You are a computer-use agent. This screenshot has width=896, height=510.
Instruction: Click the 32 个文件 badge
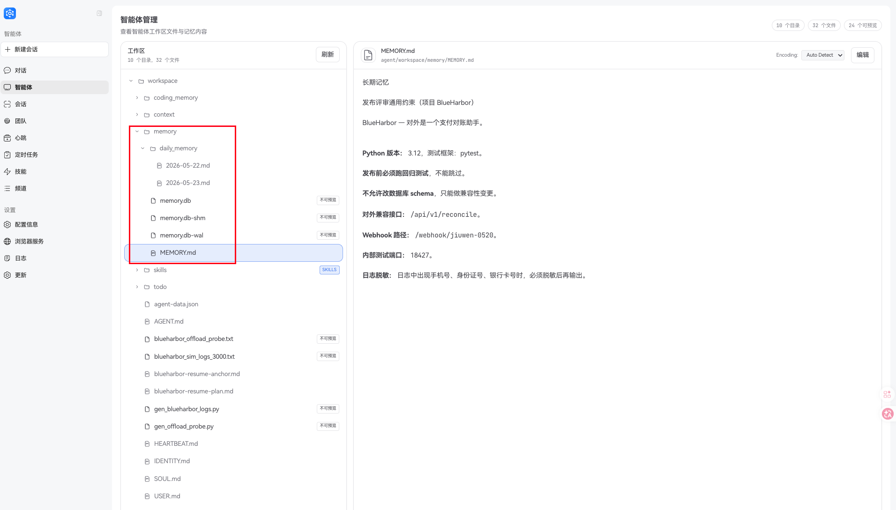(x=824, y=25)
